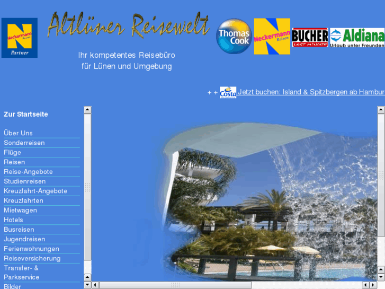
Task: Open the Über Uns page
Action: pos(18,133)
